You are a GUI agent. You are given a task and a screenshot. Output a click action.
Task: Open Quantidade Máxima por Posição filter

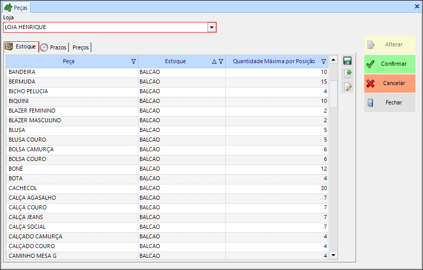[x=324, y=61]
